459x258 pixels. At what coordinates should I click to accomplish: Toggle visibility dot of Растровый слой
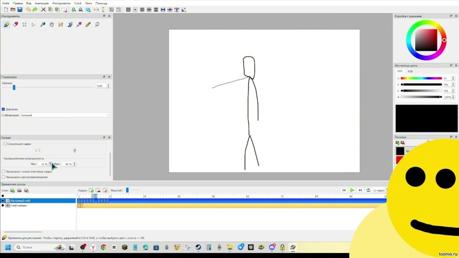point(3,201)
